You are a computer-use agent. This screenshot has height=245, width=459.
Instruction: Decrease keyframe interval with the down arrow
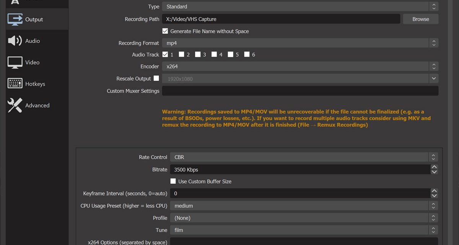(x=434, y=196)
